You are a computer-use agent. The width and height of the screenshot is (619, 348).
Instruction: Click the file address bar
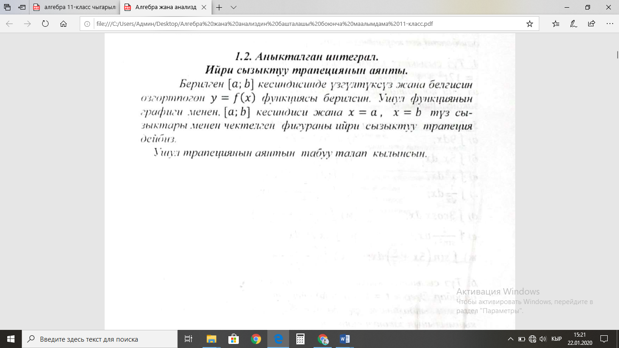pos(309,24)
